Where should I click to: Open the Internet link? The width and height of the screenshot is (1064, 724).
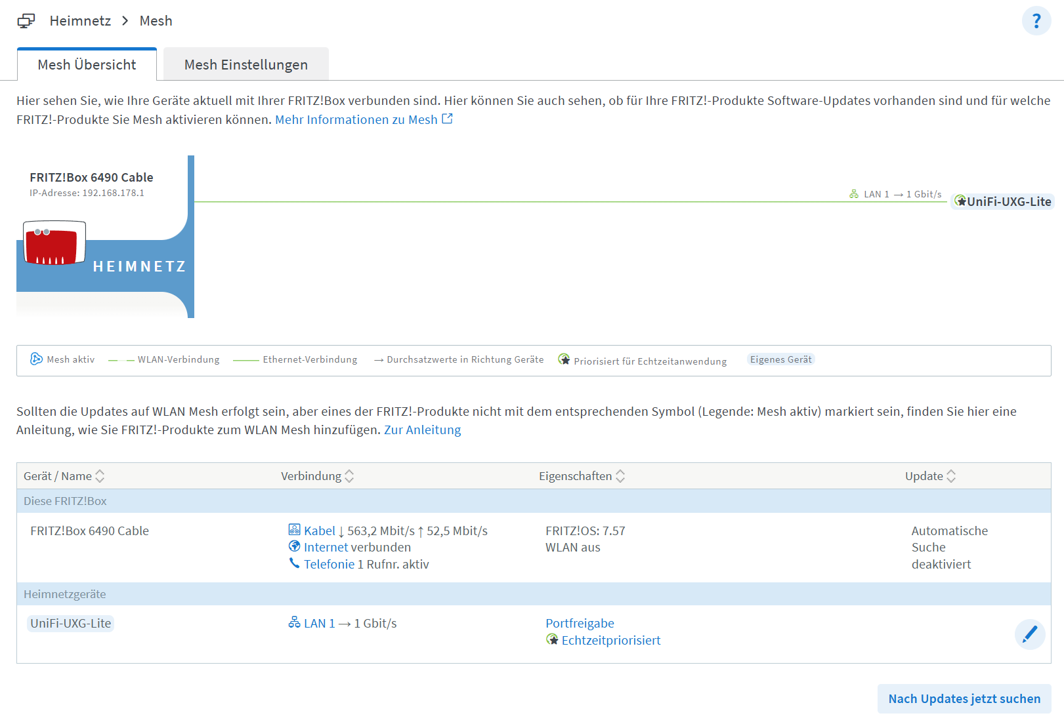click(326, 547)
